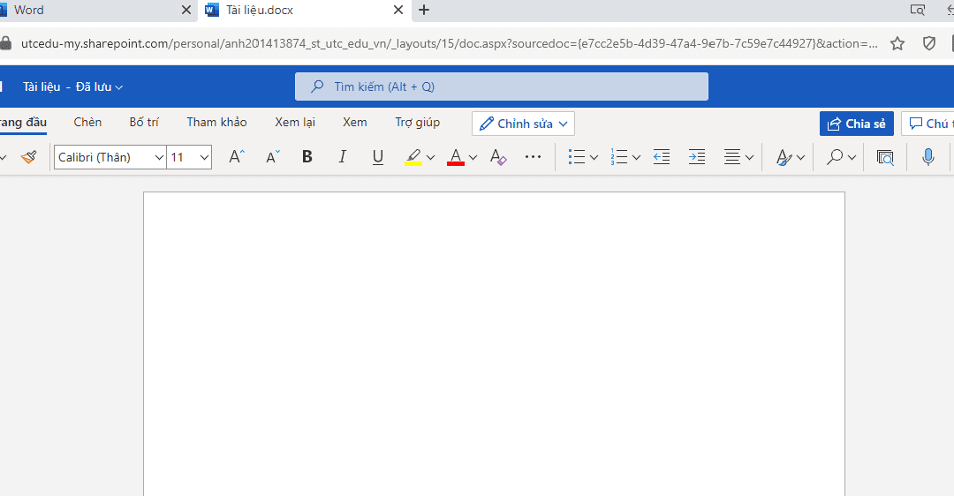Image resolution: width=954 pixels, height=496 pixels.
Task: Click inside the blank document page
Action: [x=494, y=344]
